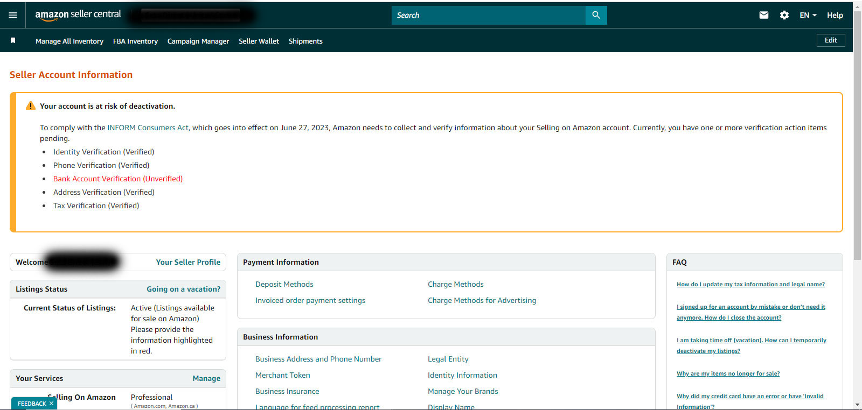Click Address Verification (Verified) text
Image resolution: width=862 pixels, height=410 pixels.
[x=104, y=192]
